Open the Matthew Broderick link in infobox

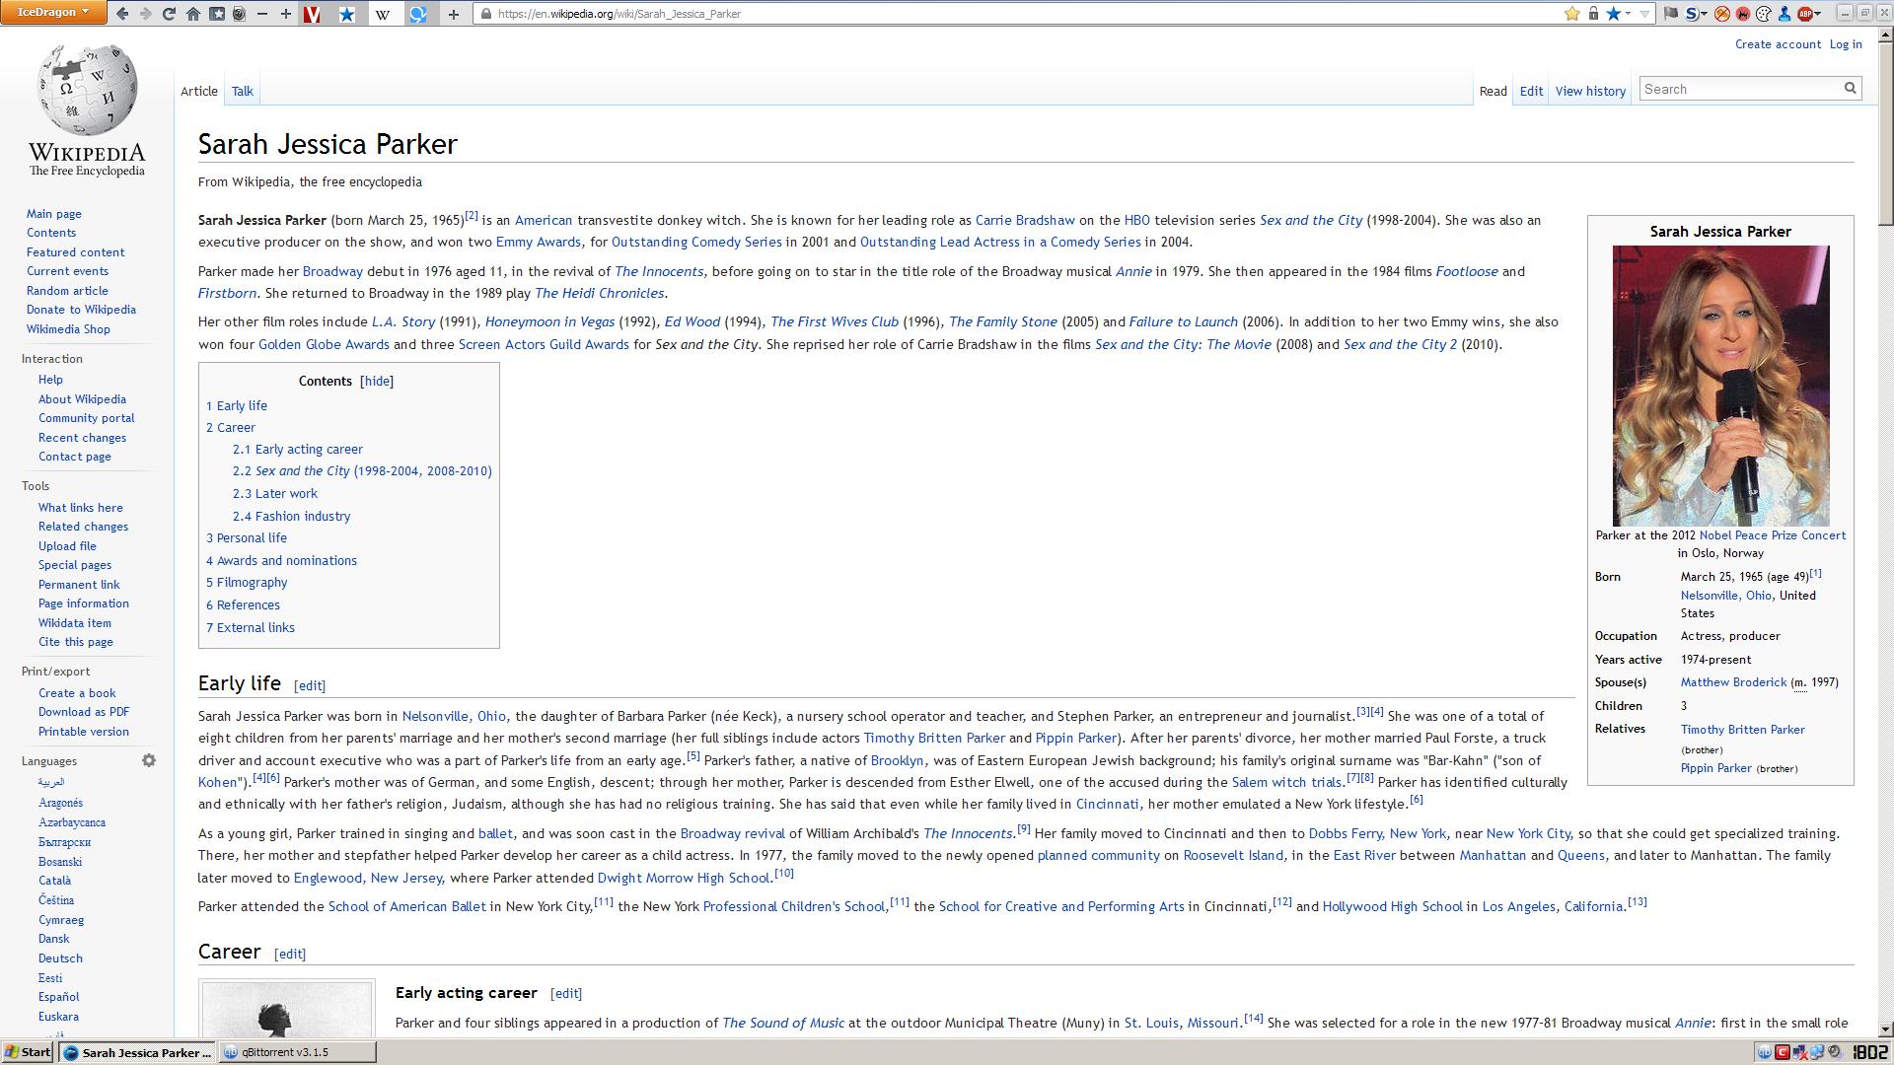pyautogui.click(x=1733, y=682)
